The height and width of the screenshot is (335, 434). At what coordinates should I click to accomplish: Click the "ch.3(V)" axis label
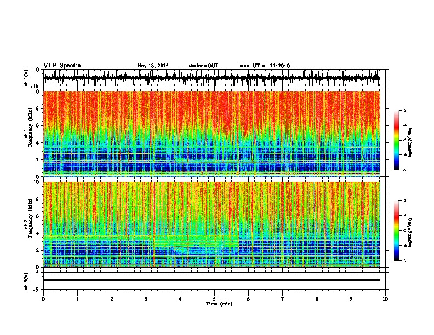pos(26,281)
